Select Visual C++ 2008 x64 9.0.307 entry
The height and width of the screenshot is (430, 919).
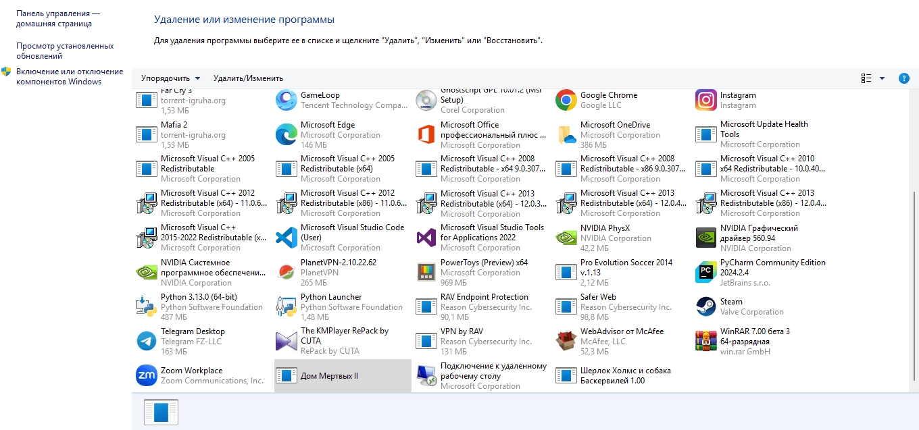[482, 169]
